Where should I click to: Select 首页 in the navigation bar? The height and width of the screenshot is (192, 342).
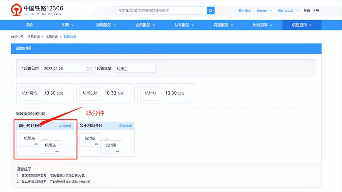pos(29,25)
